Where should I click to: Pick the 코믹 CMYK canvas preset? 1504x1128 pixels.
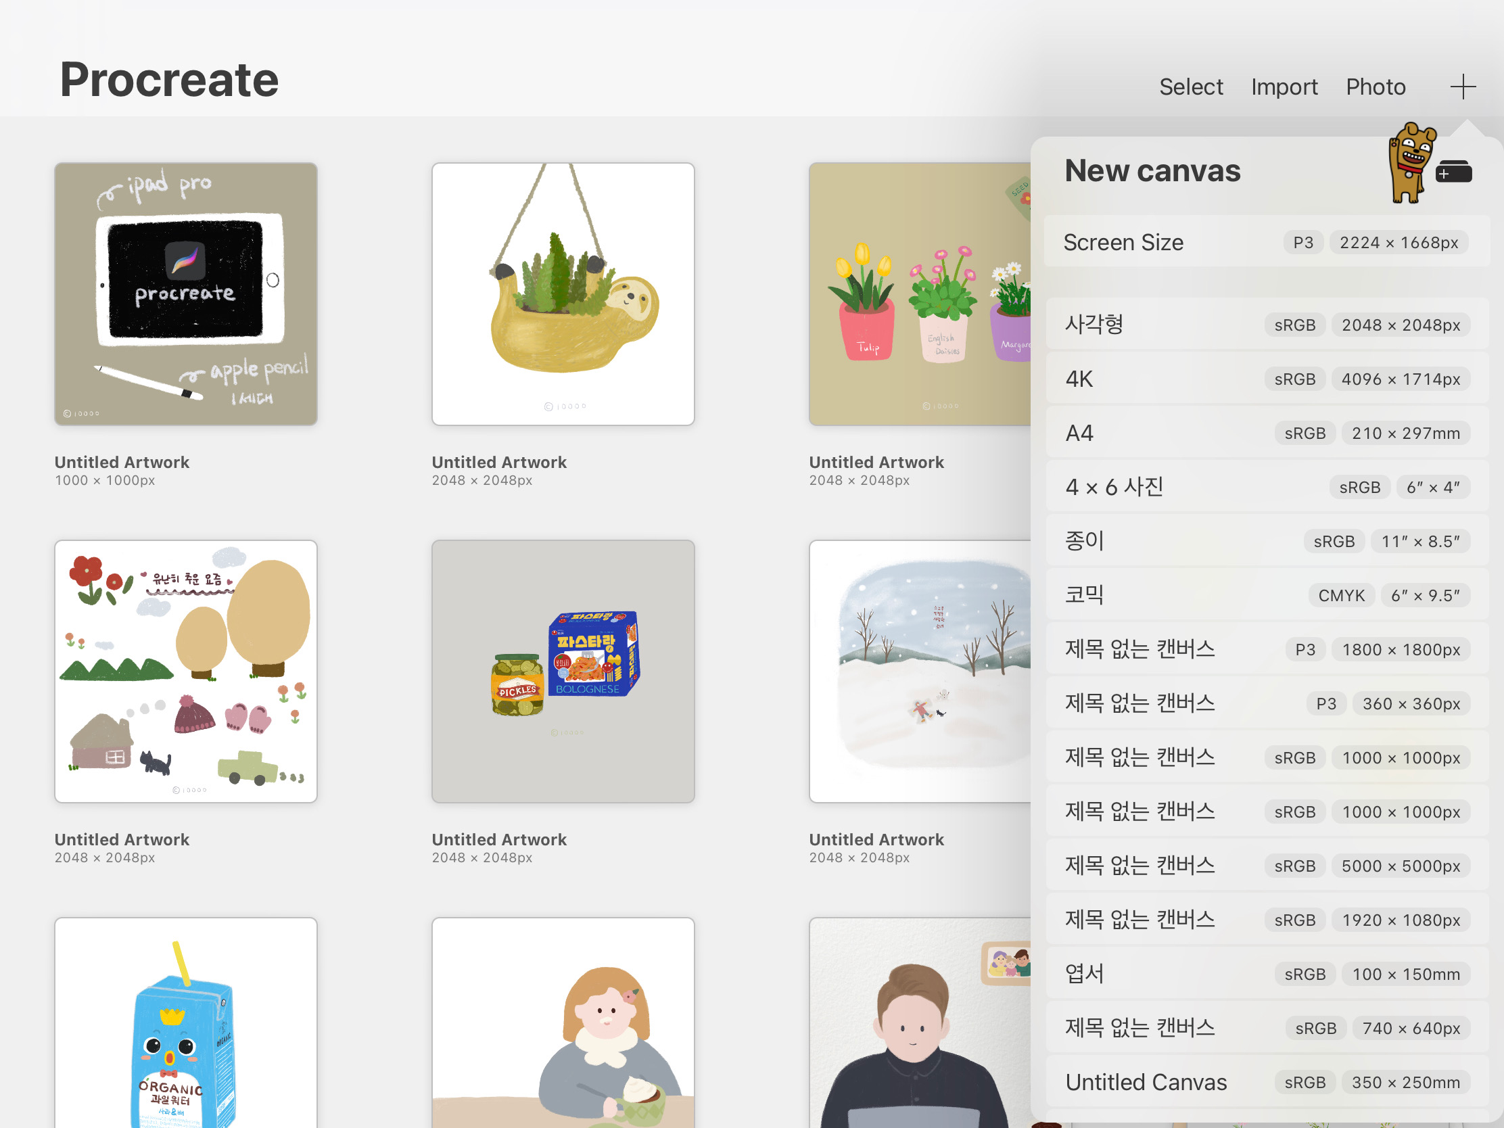[1266, 595]
